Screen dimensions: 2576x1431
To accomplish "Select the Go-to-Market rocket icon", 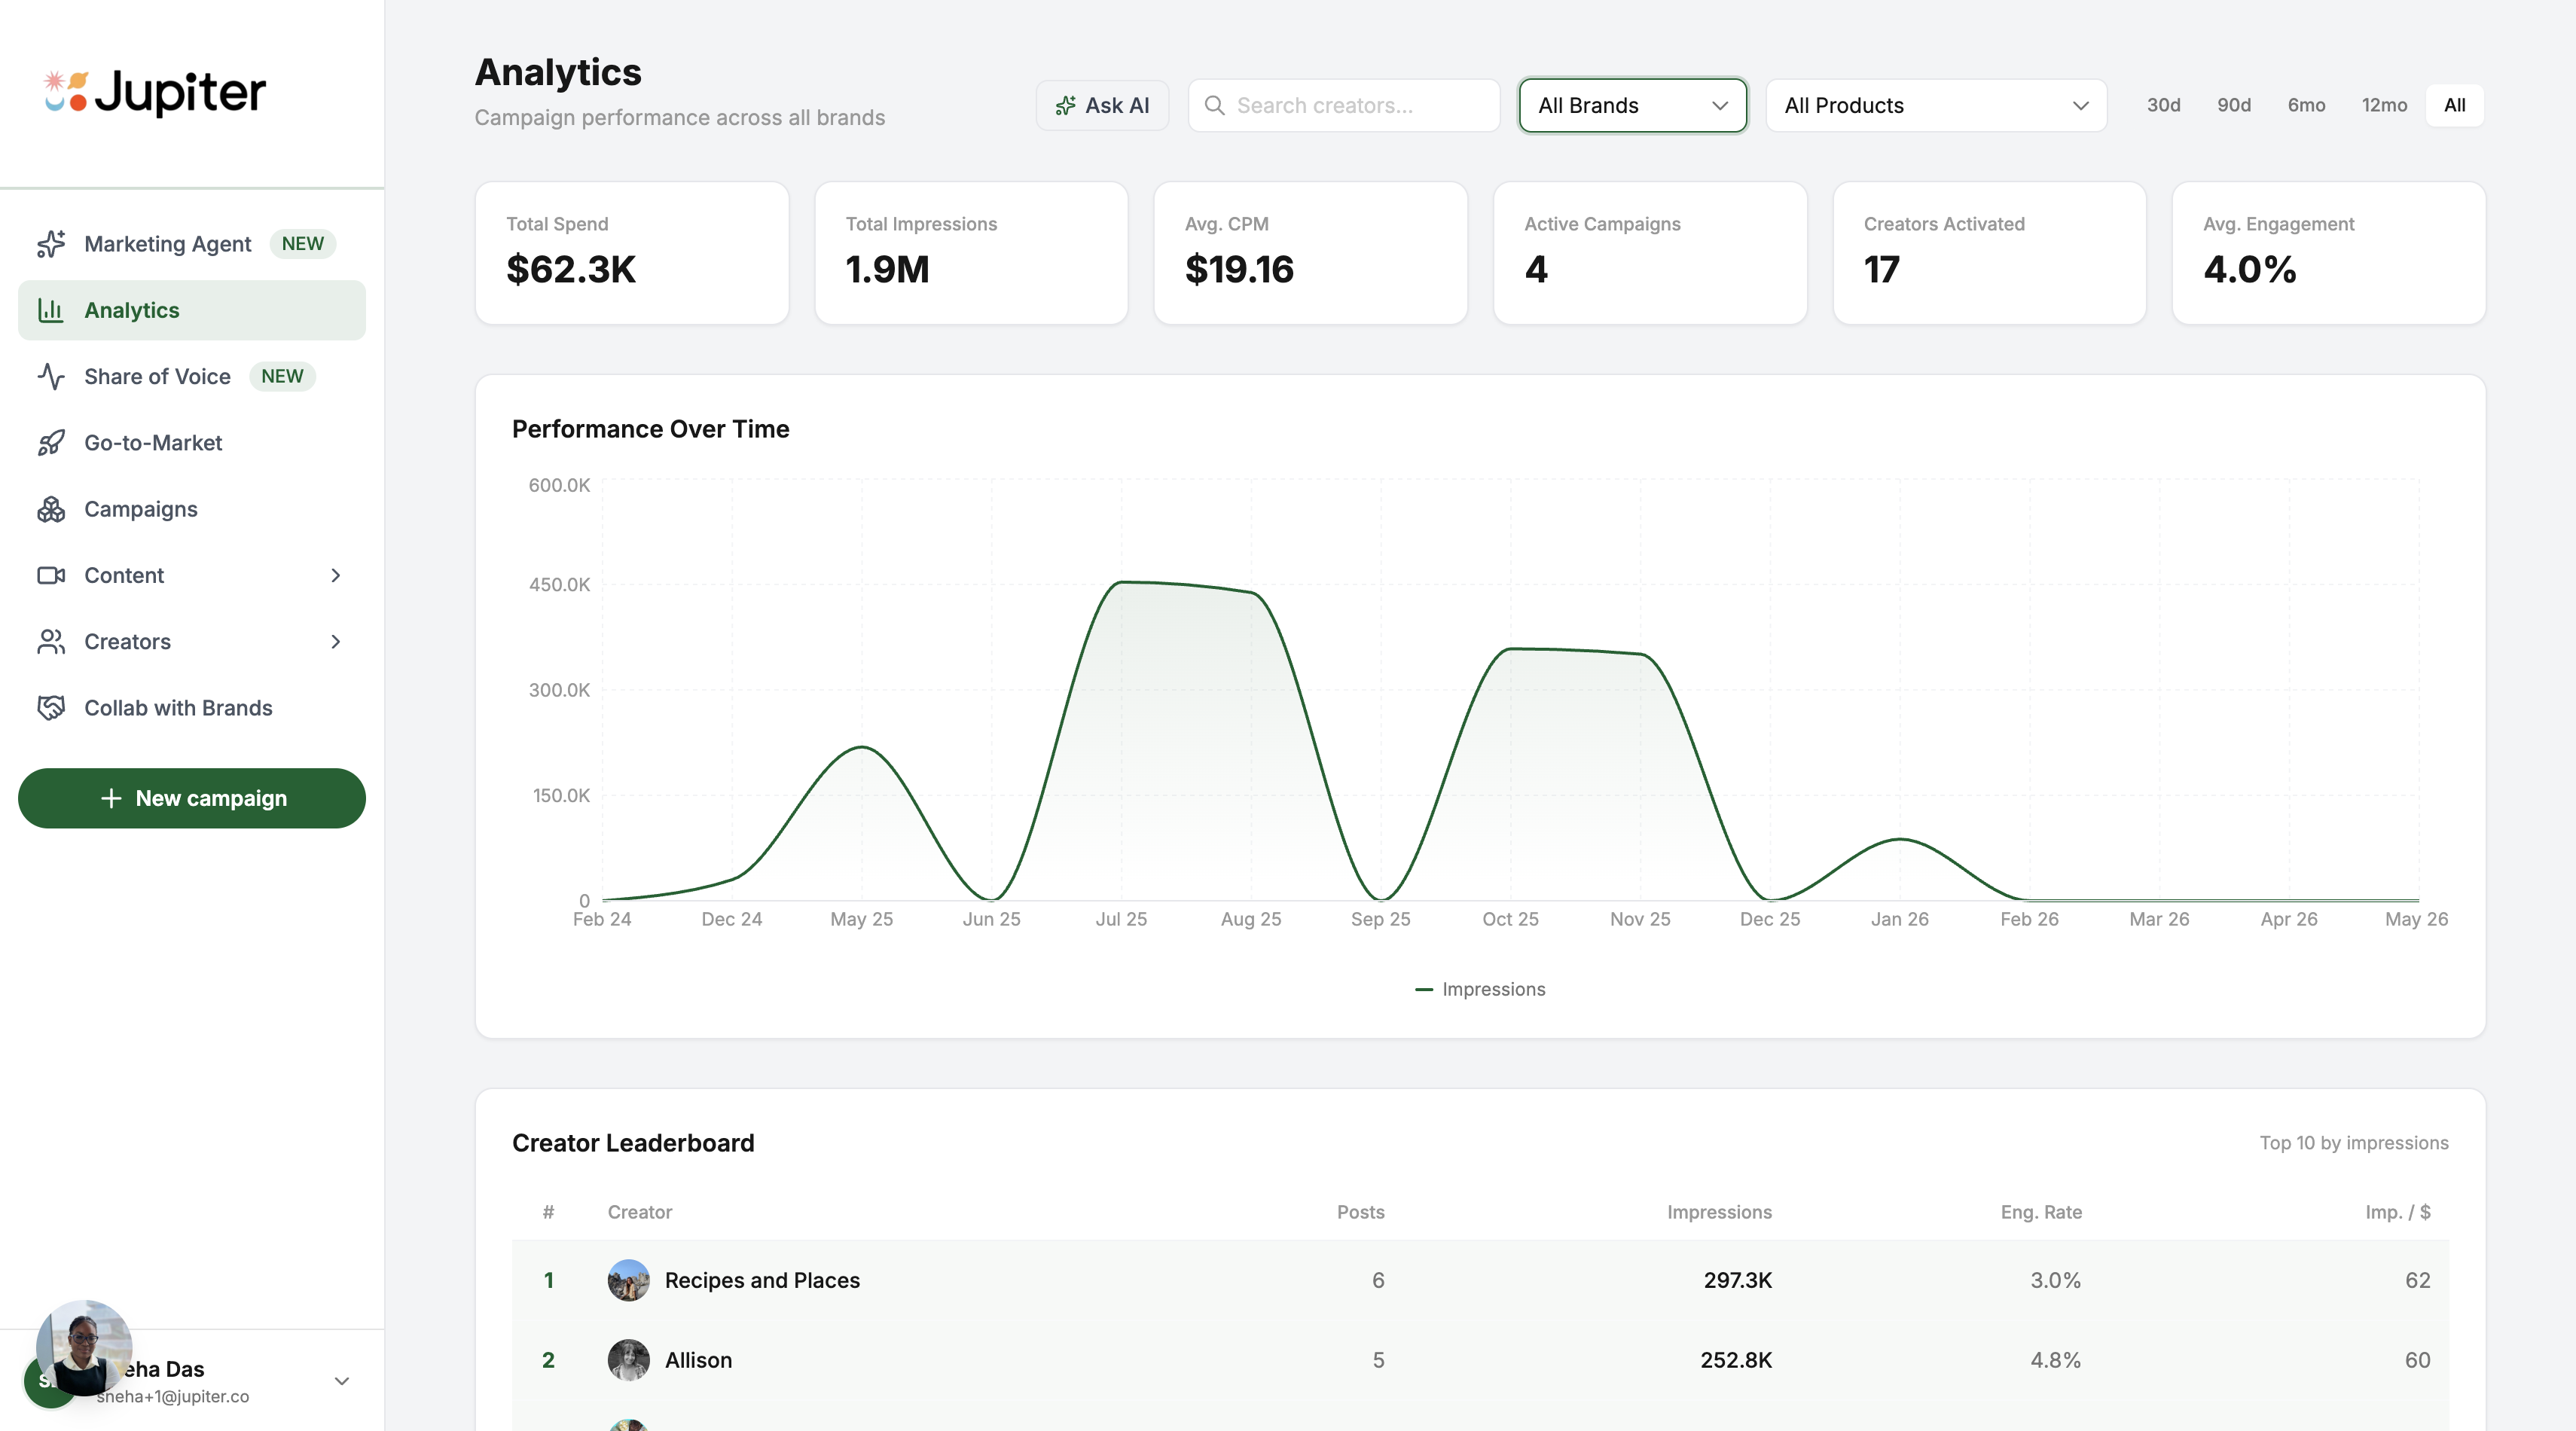I will tap(51, 442).
